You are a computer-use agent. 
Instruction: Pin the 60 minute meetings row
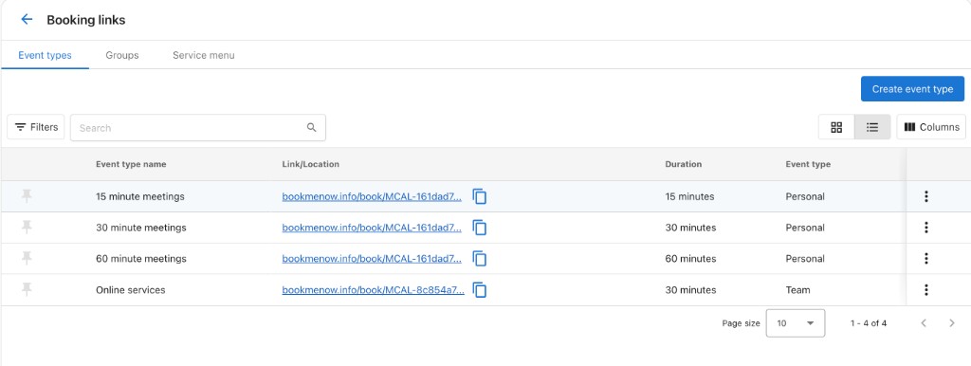click(x=27, y=258)
